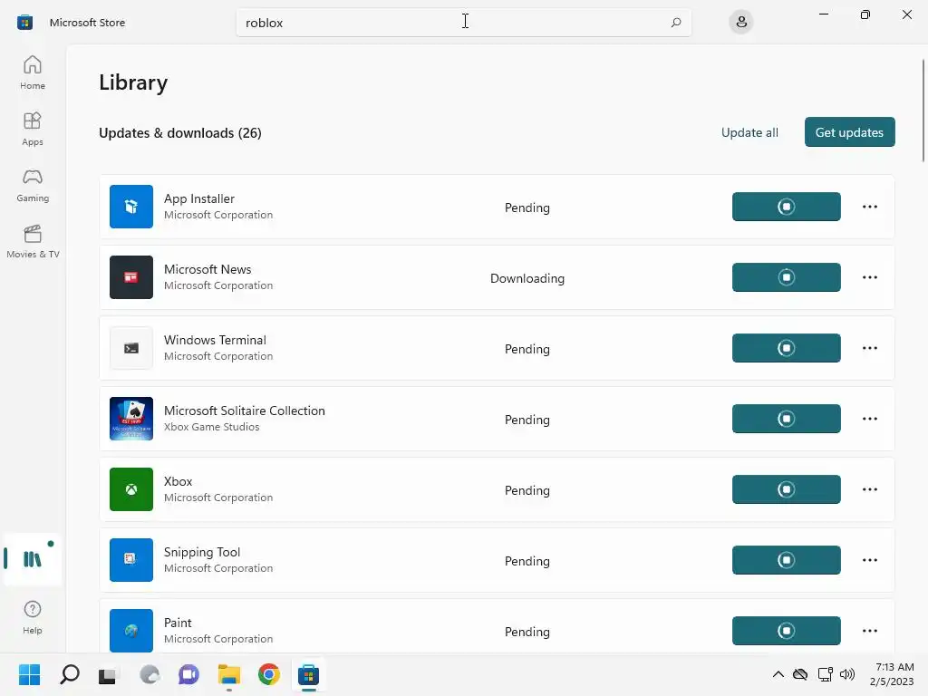Click the Downloading status text
Viewport: 928px width, 696px height.
click(x=527, y=278)
